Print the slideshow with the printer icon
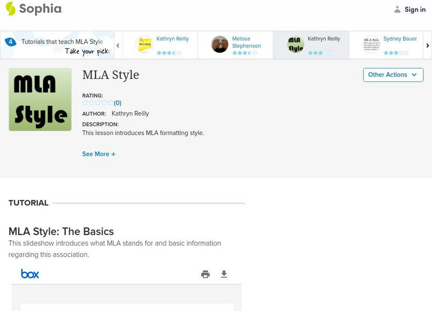The height and width of the screenshot is (311, 432). [x=205, y=274]
